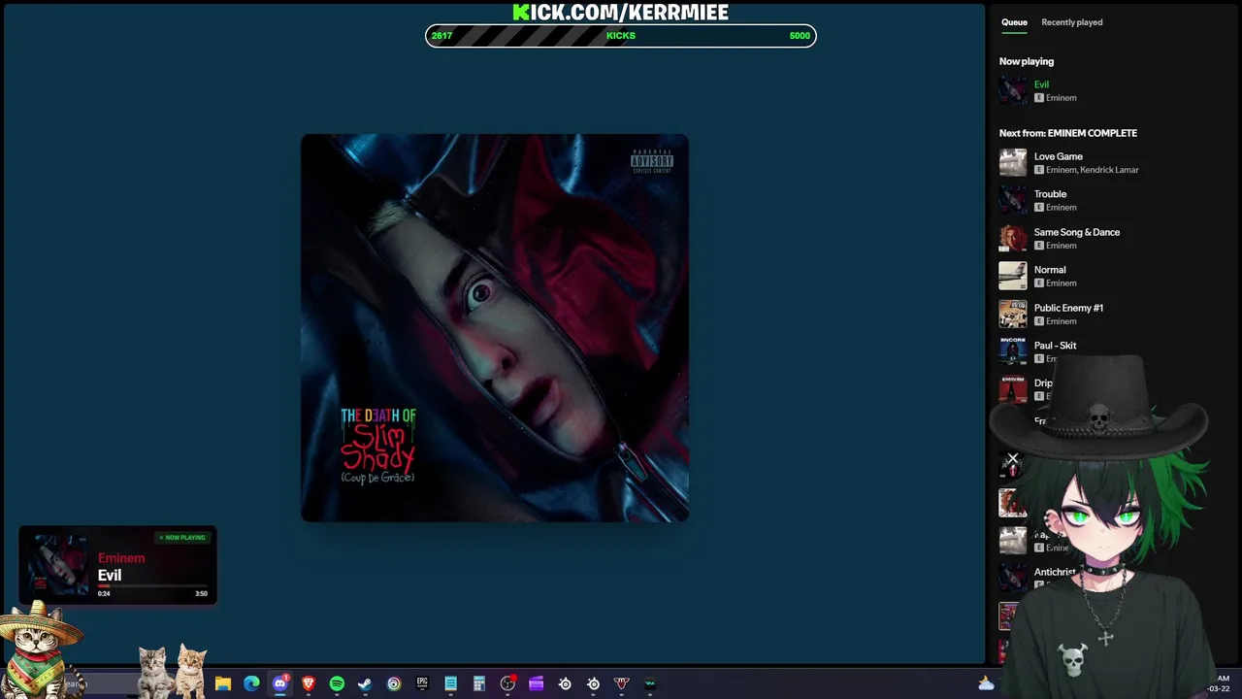Click the Same Song & Dance thumbnail
The image size is (1242, 699).
click(x=1013, y=238)
